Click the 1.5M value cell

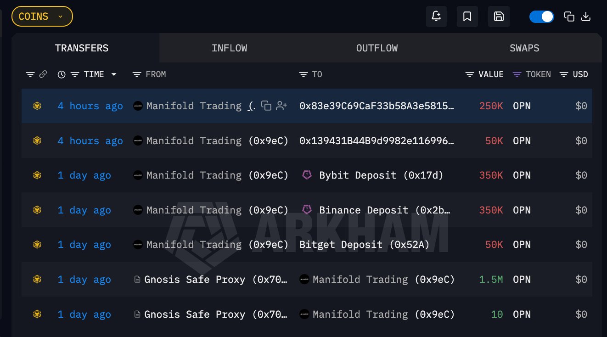coord(491,280)
